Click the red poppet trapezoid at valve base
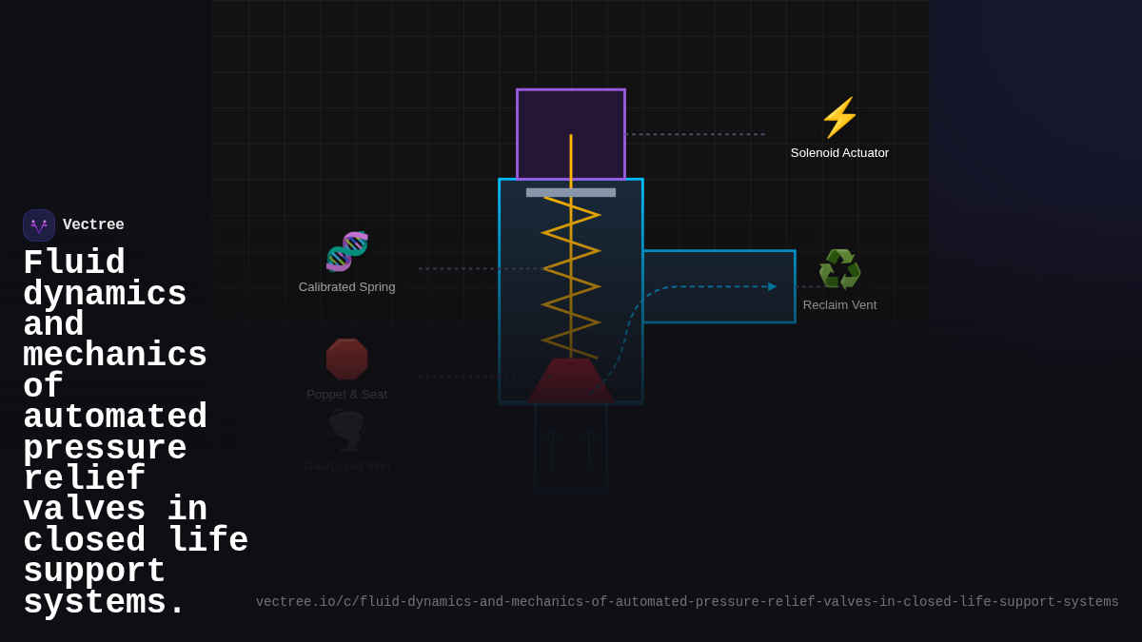This screenshot has height=642, width=1142. pyautogui.click(x=571, y=380)
